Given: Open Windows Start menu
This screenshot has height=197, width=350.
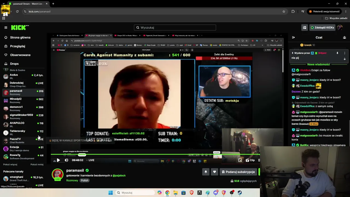Looking at the screenshot, I should 110,193.
